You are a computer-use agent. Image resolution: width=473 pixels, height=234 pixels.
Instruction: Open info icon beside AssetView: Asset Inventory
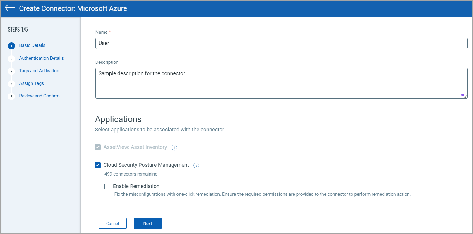pos(174,147)
